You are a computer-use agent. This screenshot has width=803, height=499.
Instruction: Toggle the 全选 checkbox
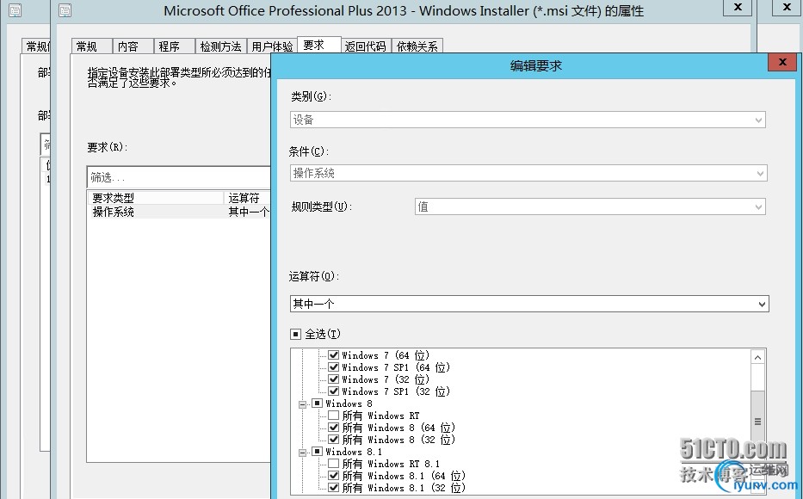(295, 334)
